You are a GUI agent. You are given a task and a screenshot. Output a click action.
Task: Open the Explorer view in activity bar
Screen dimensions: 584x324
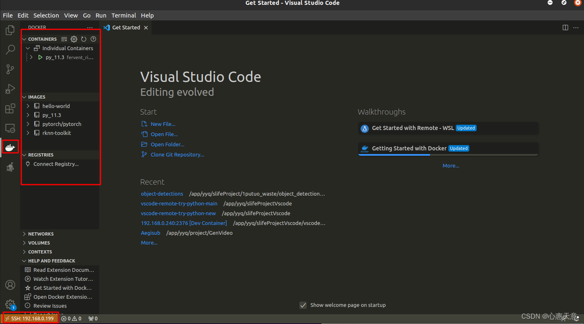pyautogui.click(x=10, y=30)
